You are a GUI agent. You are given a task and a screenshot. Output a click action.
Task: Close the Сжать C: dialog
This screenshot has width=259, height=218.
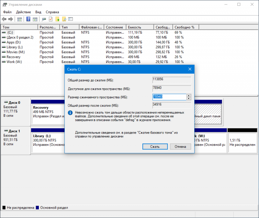190,69
